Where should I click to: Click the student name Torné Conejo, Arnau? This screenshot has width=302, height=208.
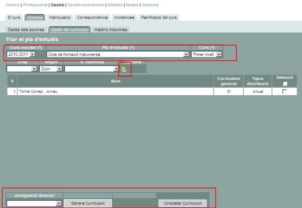[x=39, y=92]
